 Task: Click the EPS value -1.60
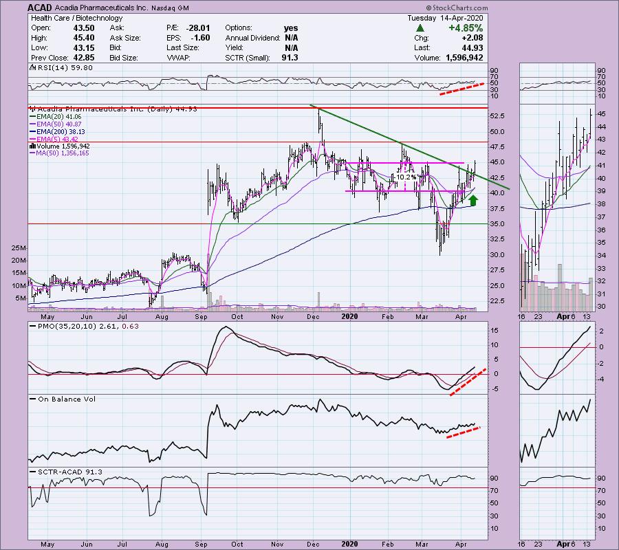[x=200, y=38]
